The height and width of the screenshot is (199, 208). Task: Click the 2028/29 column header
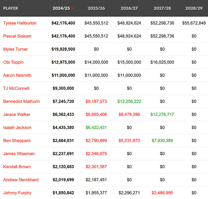tap(194, 8)
